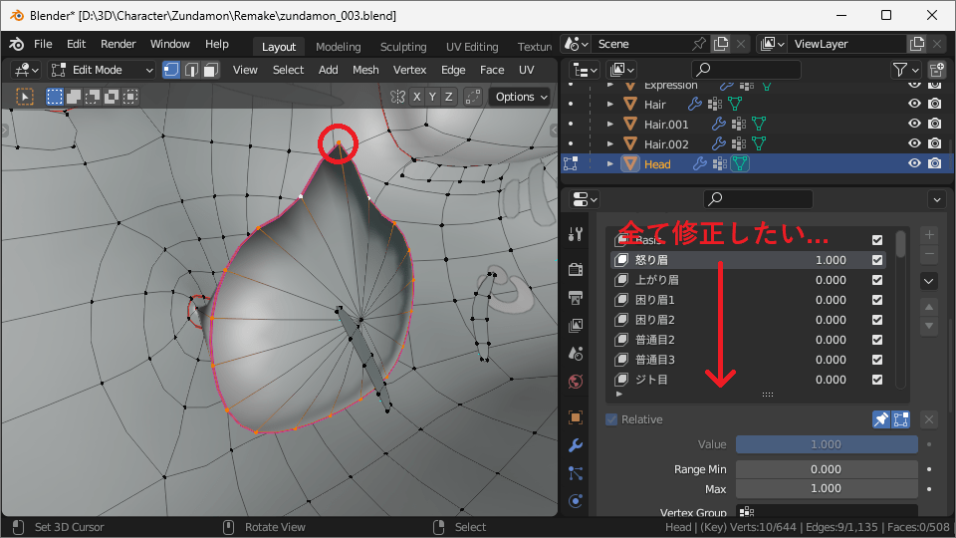Open the Object properties tab icon
The height and width of the screenshot is (538, 956).
[x=576, y=417]
